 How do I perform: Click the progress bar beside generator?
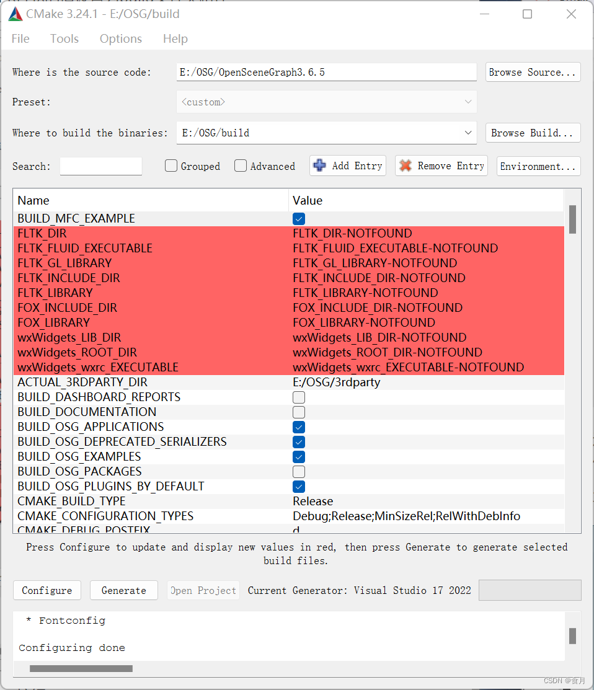(530, 590)
